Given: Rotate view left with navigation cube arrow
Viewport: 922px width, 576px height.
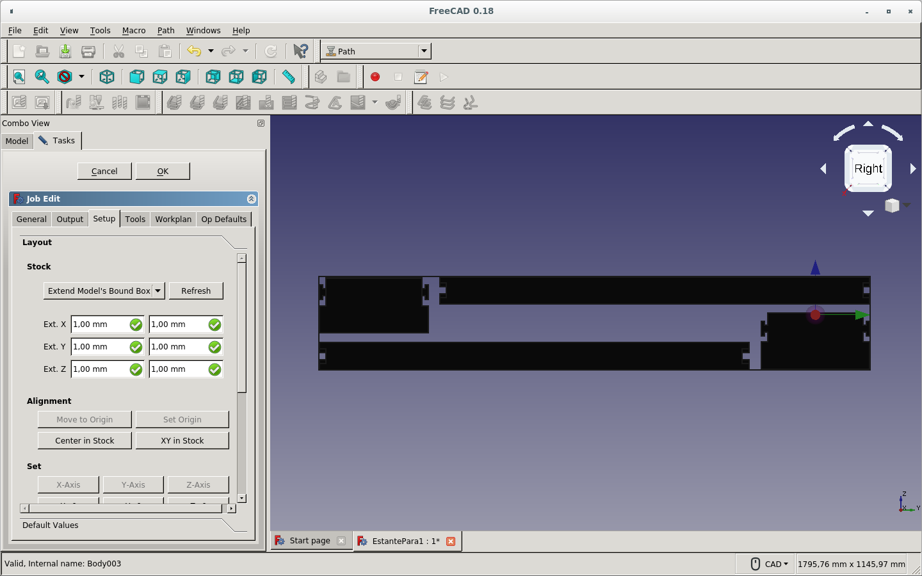Looking at the screenshot, I should [823, 168].
